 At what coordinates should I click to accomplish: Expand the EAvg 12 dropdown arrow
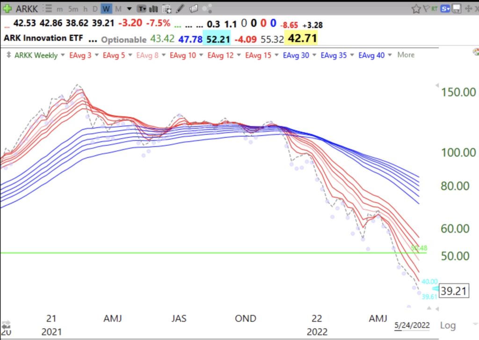[x=239, y=55]
